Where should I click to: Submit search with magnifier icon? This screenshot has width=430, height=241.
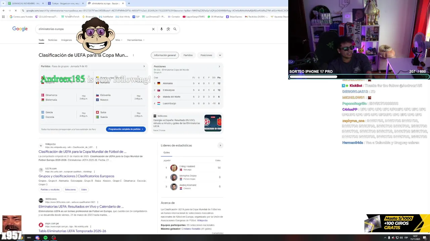click(x=175, y=29)
